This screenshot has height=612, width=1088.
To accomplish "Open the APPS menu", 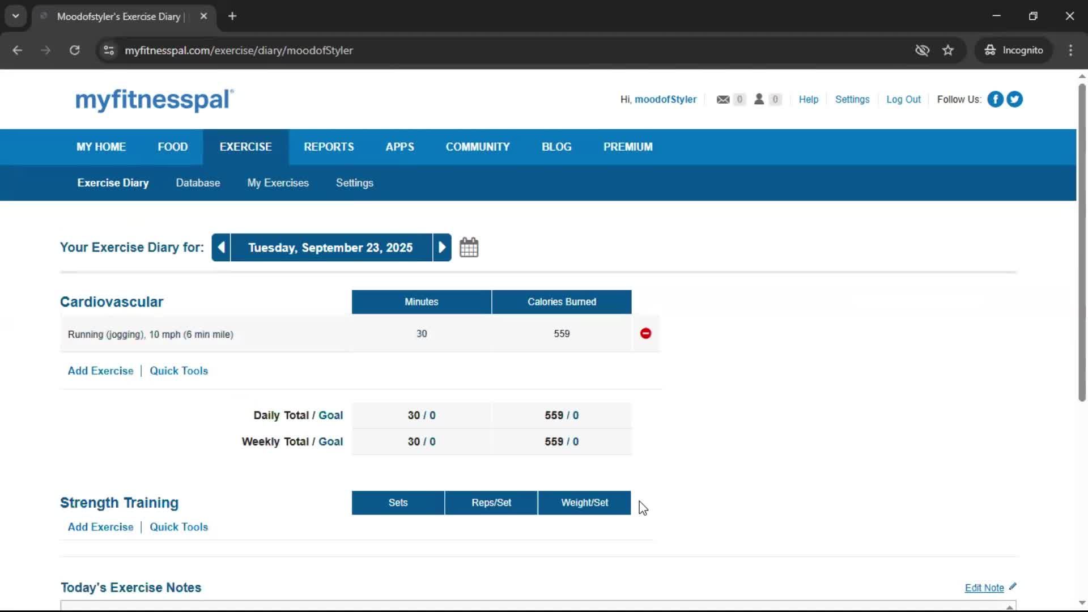I will click(400, 147).
